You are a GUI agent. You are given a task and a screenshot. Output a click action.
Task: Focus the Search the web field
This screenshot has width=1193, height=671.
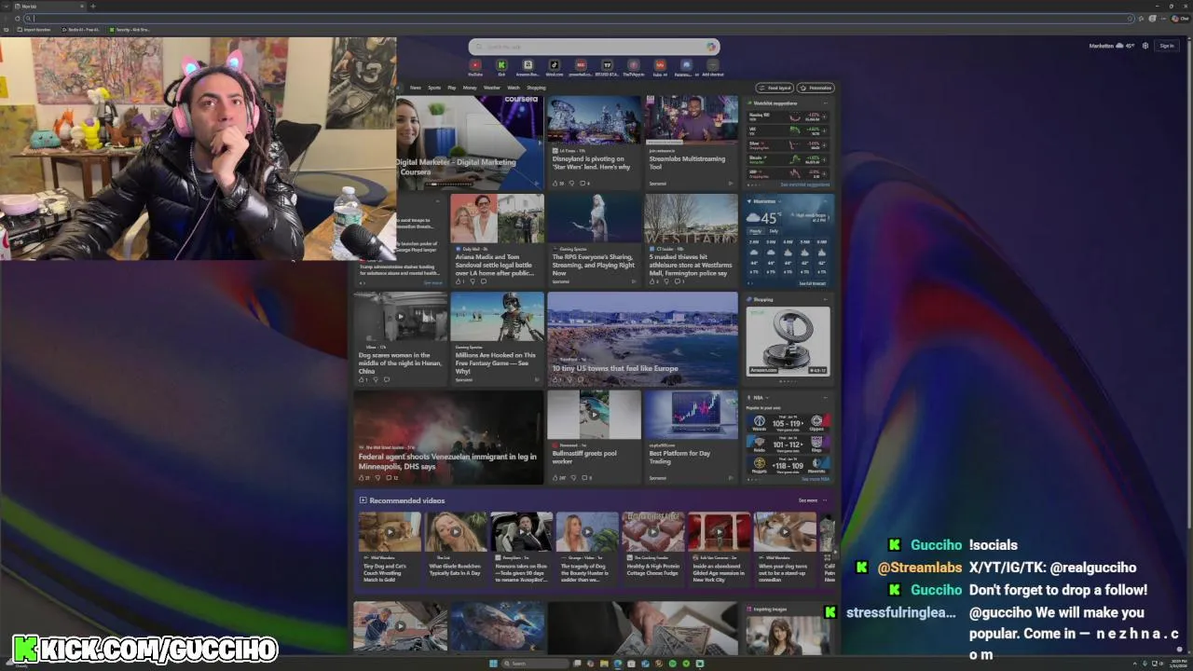click(594, 47)
